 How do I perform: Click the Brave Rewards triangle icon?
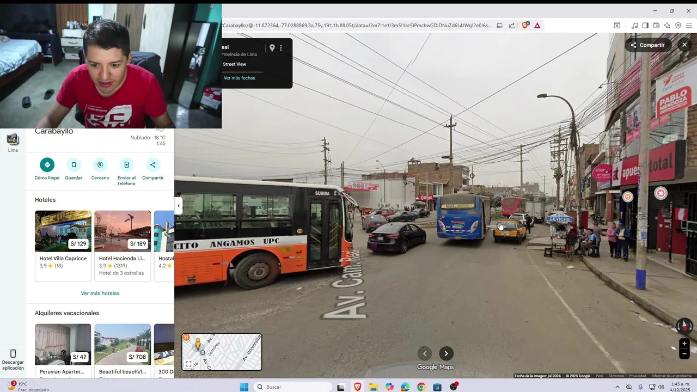coord(537,25)
